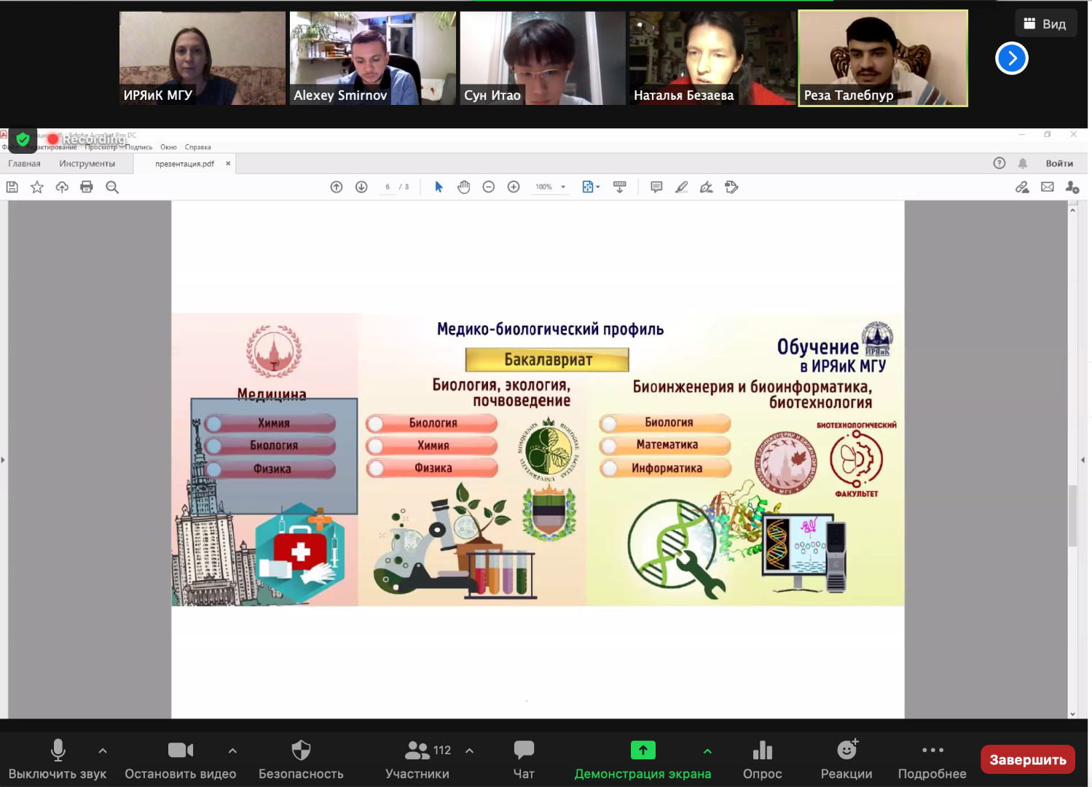Screen dimensions: 1092x787
Task: Select the ИРЯиК МГУ video thumbnail
Action: click(x=203, y=58)
